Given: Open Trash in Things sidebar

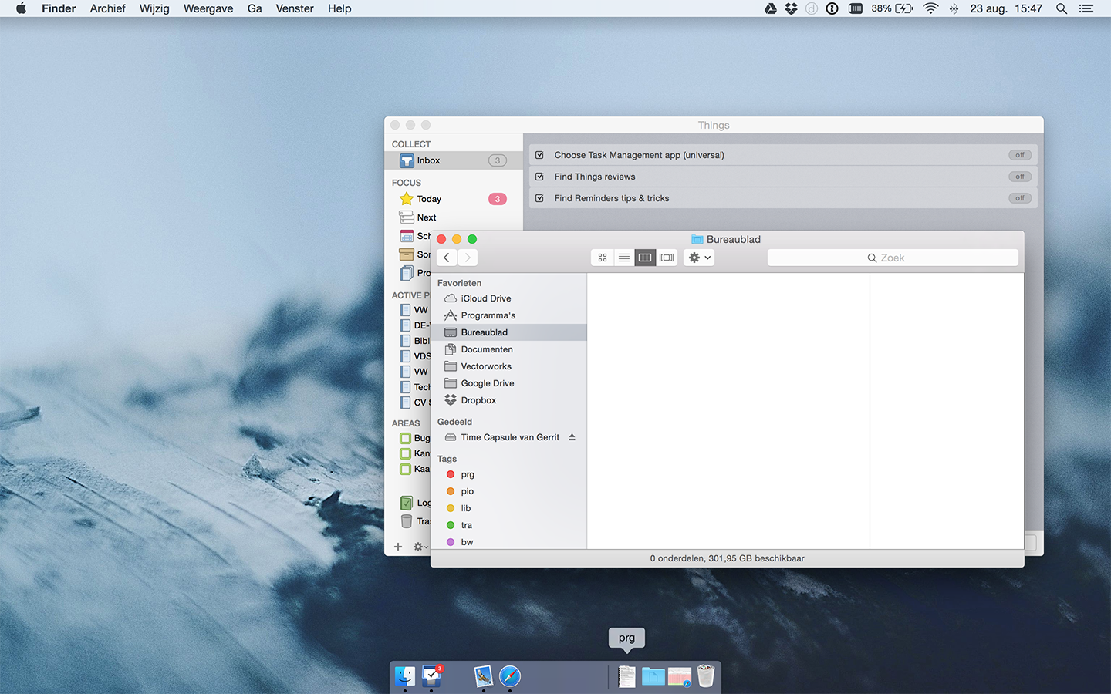Looking at the screenshot, I should [x=414, y=521].
